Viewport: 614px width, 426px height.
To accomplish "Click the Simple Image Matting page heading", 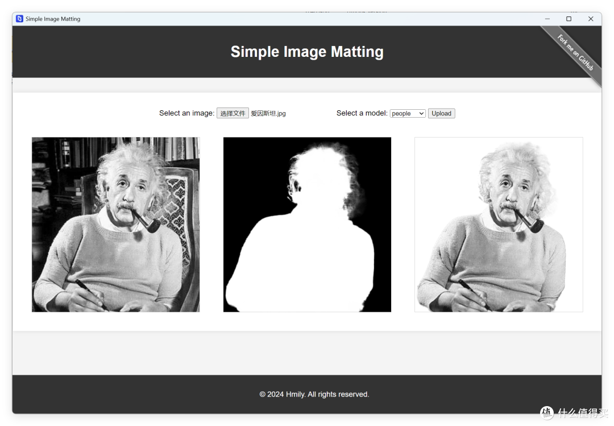I will click(307, 52).
